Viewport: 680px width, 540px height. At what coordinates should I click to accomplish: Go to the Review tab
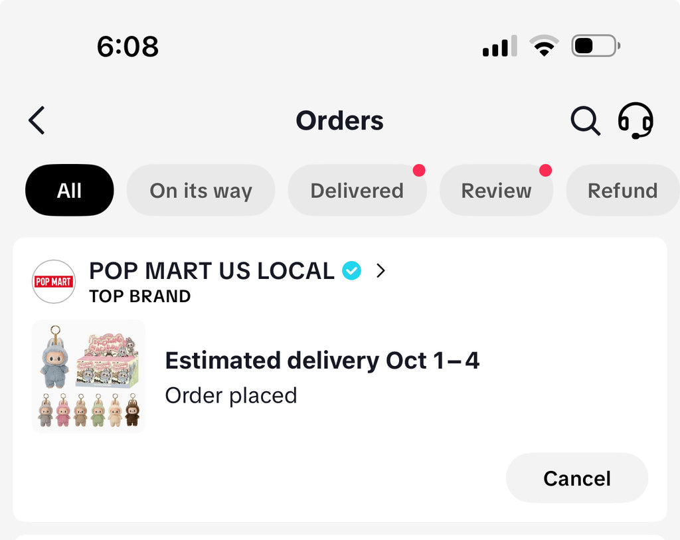pyautogui.click(x=496, y=191)
